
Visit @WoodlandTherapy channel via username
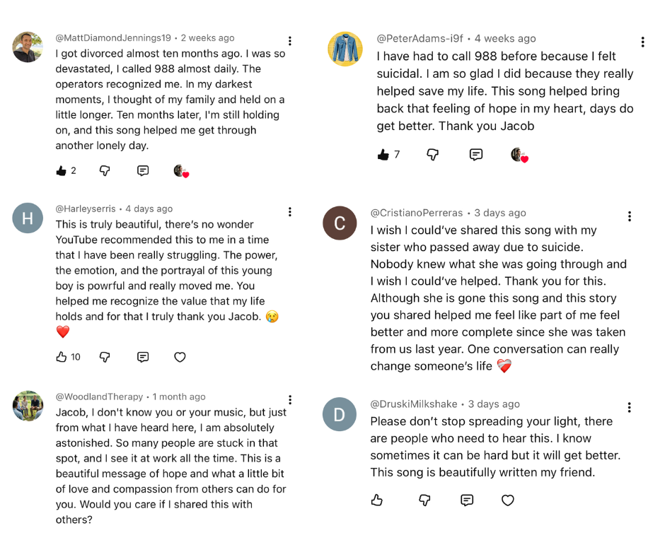pos(99,397)
